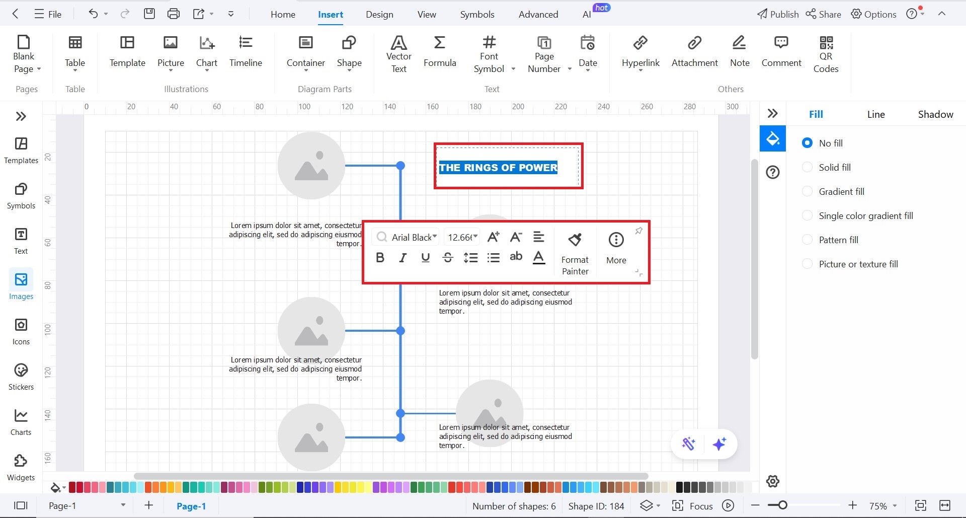The image size is (966, 518).
Task: Pick the first dark red palette swatch
Action: (x=72, y=487)
